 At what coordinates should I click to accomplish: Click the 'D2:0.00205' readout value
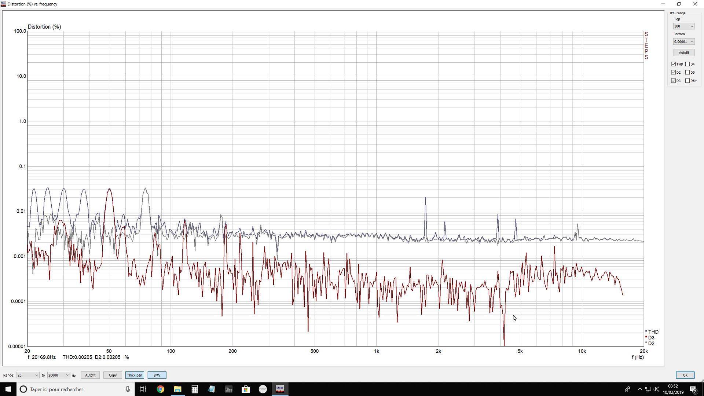click(108, 357)
